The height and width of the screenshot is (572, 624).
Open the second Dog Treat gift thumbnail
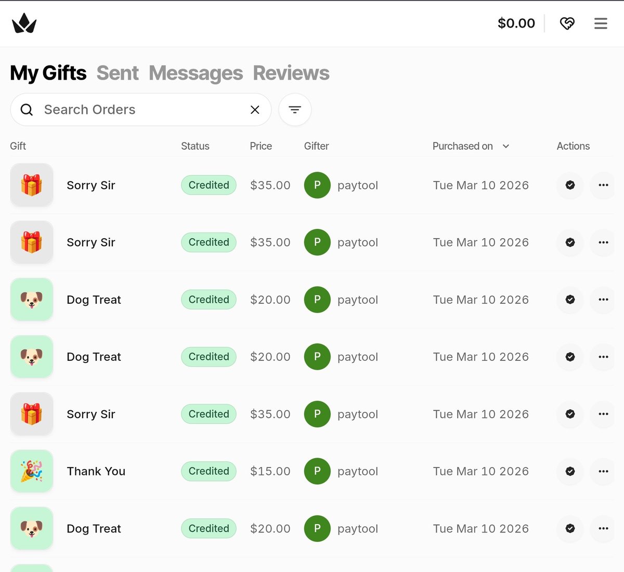[32, 357]
